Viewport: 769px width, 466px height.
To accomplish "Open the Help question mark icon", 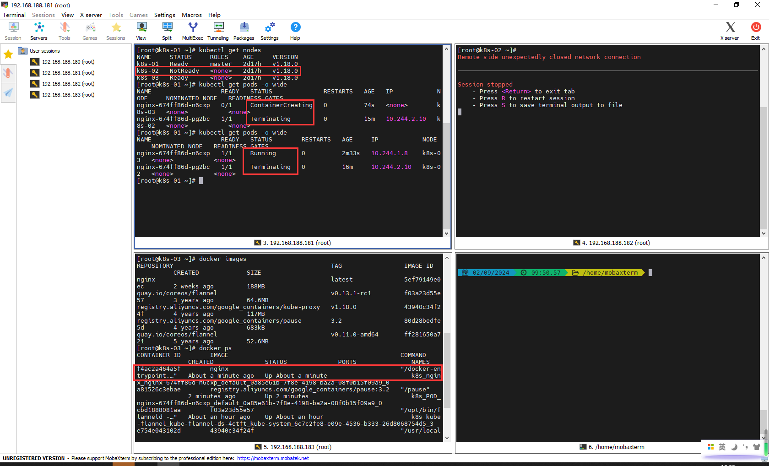I will 295,31.
